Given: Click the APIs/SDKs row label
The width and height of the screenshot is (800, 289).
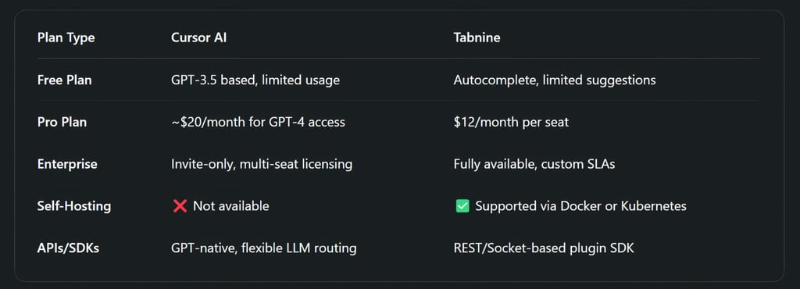Looking at the screenshot, I should coord(68,248).
